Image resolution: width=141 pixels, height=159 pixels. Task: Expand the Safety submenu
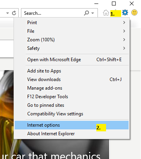(x=72, y=48)
